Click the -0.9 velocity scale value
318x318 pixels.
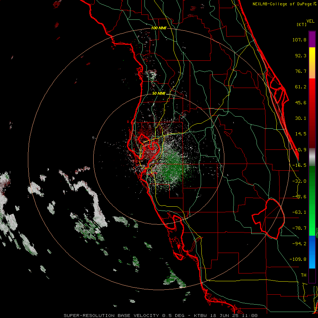click(x=301, y=150)
